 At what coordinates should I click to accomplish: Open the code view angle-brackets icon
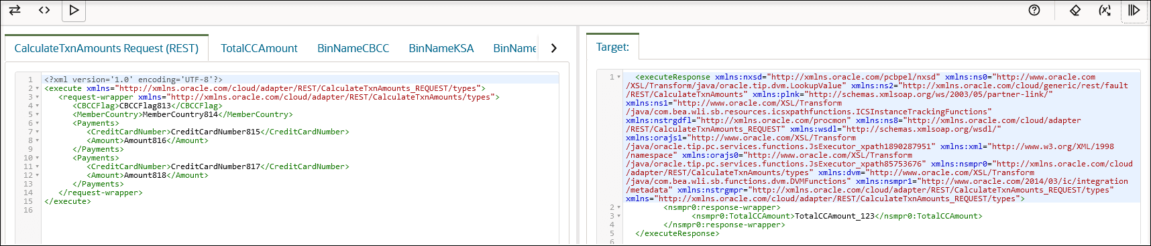click(44, 10)
